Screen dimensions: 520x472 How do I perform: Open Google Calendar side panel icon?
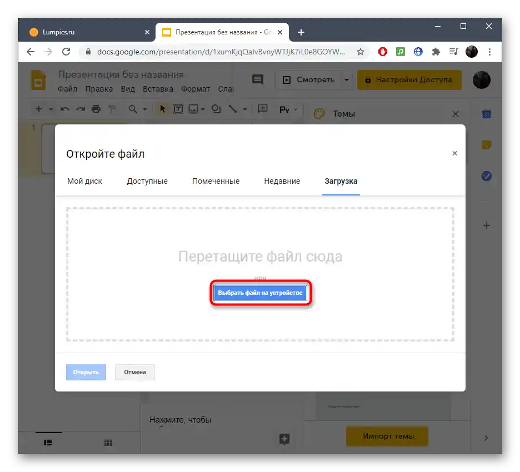[487, 114]
